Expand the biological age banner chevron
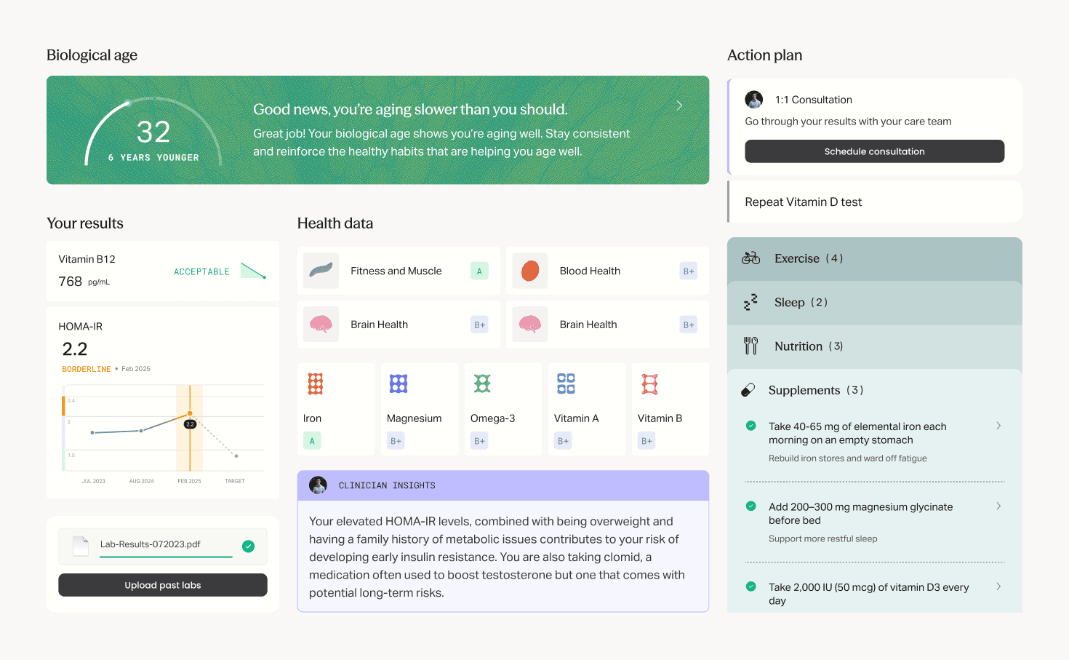1069x660 pixels. point(679,106)
